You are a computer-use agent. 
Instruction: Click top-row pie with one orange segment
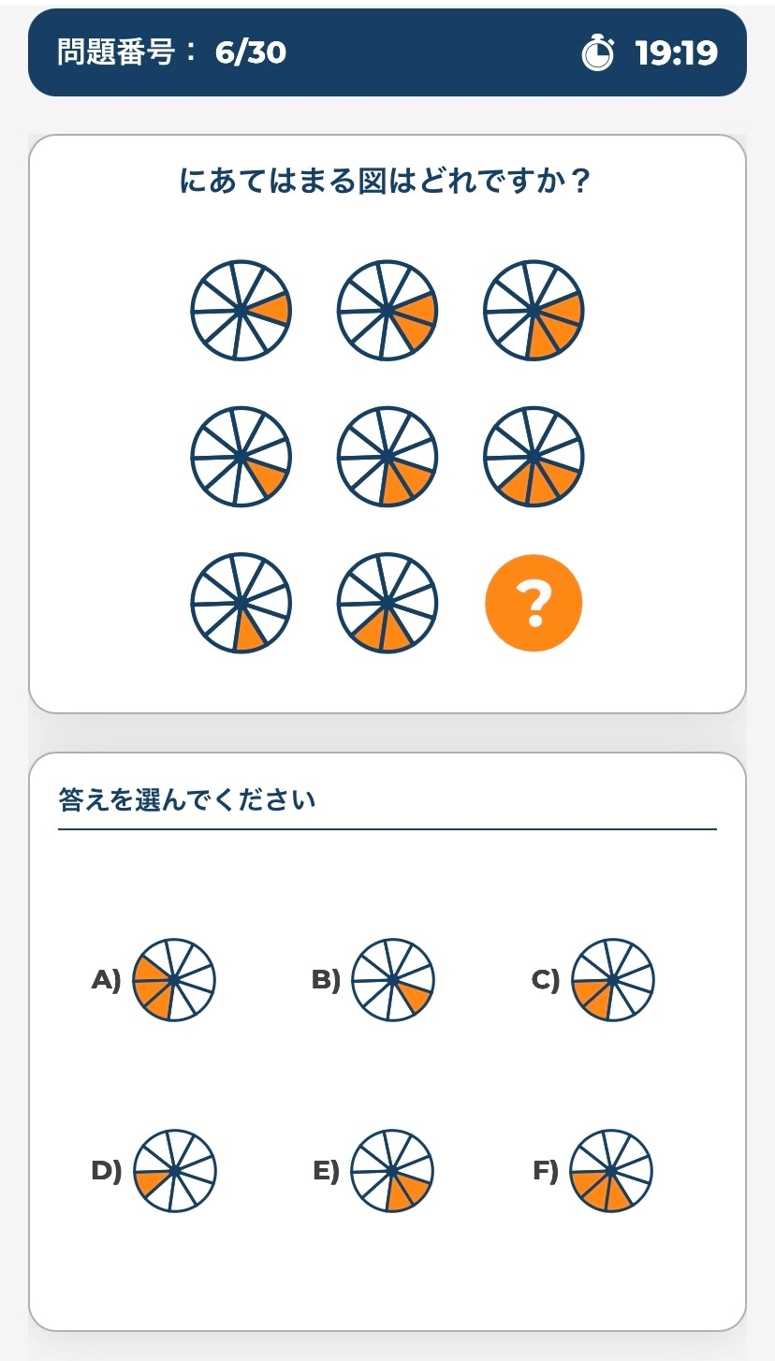(x=241, y=310)
